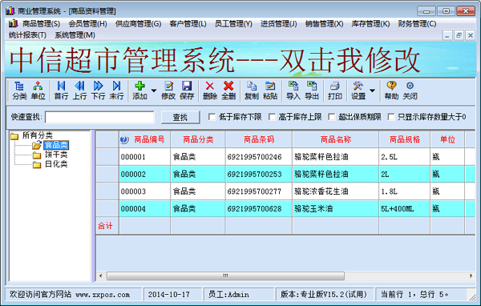
Task: Select 骆驼玉米油 product name cell
Action: pyautogui.click(x=336, y=209)
